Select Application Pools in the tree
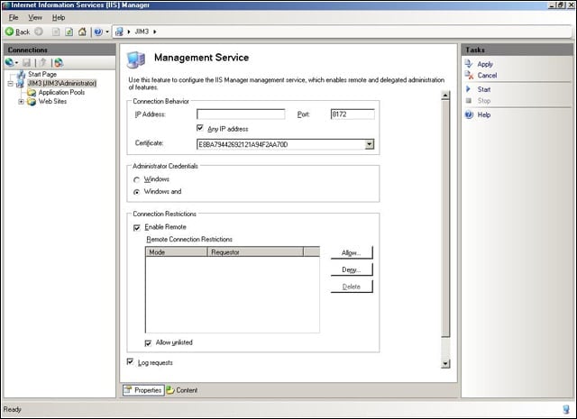577x419 pixels. click(61, 92)
